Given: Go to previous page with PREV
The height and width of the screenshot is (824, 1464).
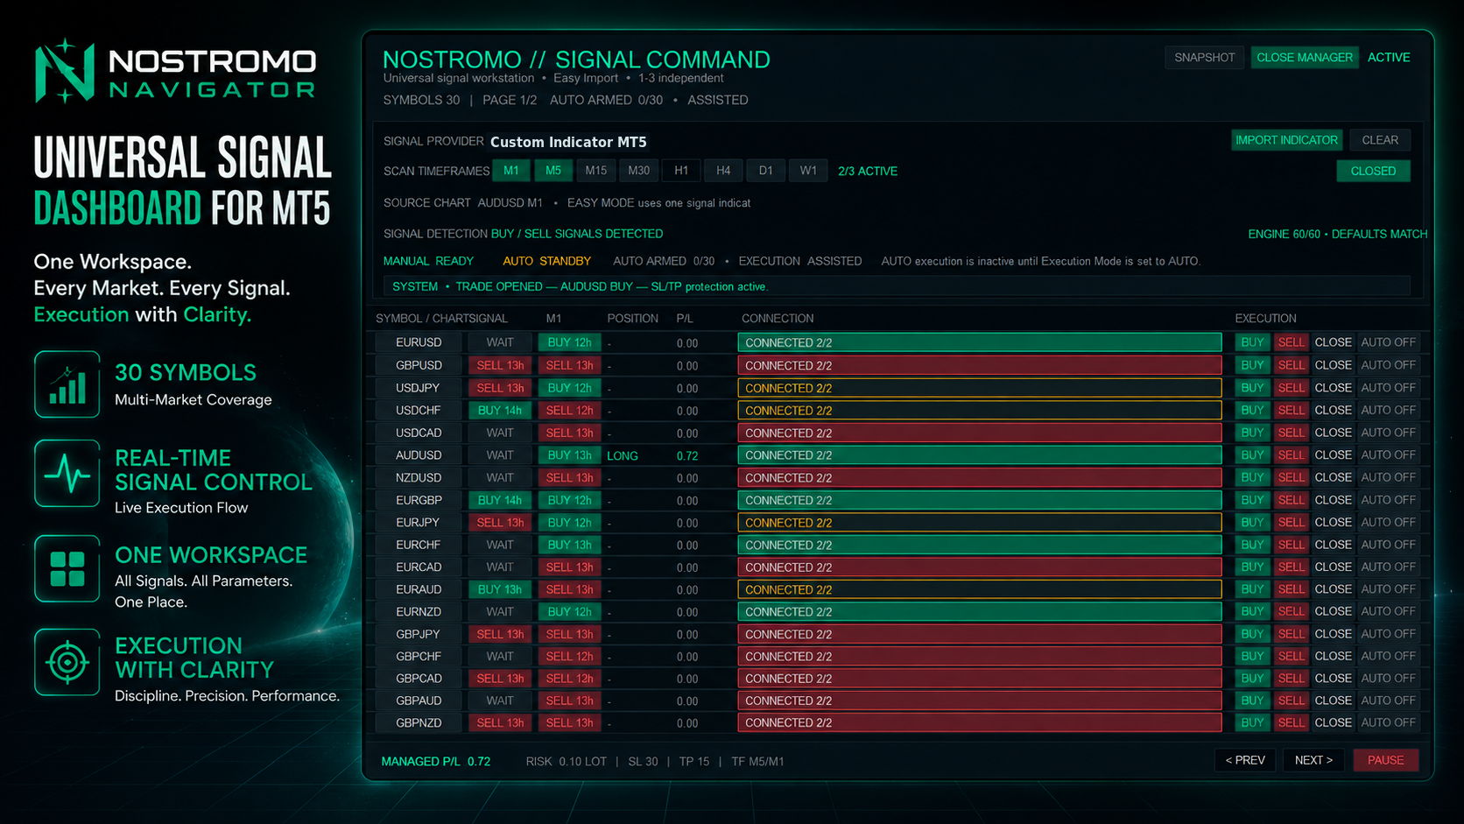Looking at the screenshot, I should click(x=1245, y=760).
